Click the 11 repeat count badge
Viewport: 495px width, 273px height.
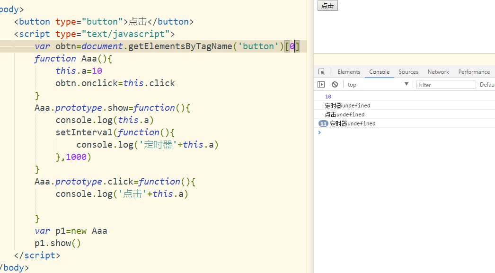(323, 123)
